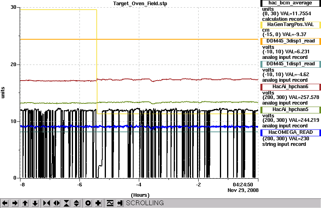Viewport: 321px width, 208px height.
Task: Shift the plot up with the up arrow
Action: [x=25, y=203]
